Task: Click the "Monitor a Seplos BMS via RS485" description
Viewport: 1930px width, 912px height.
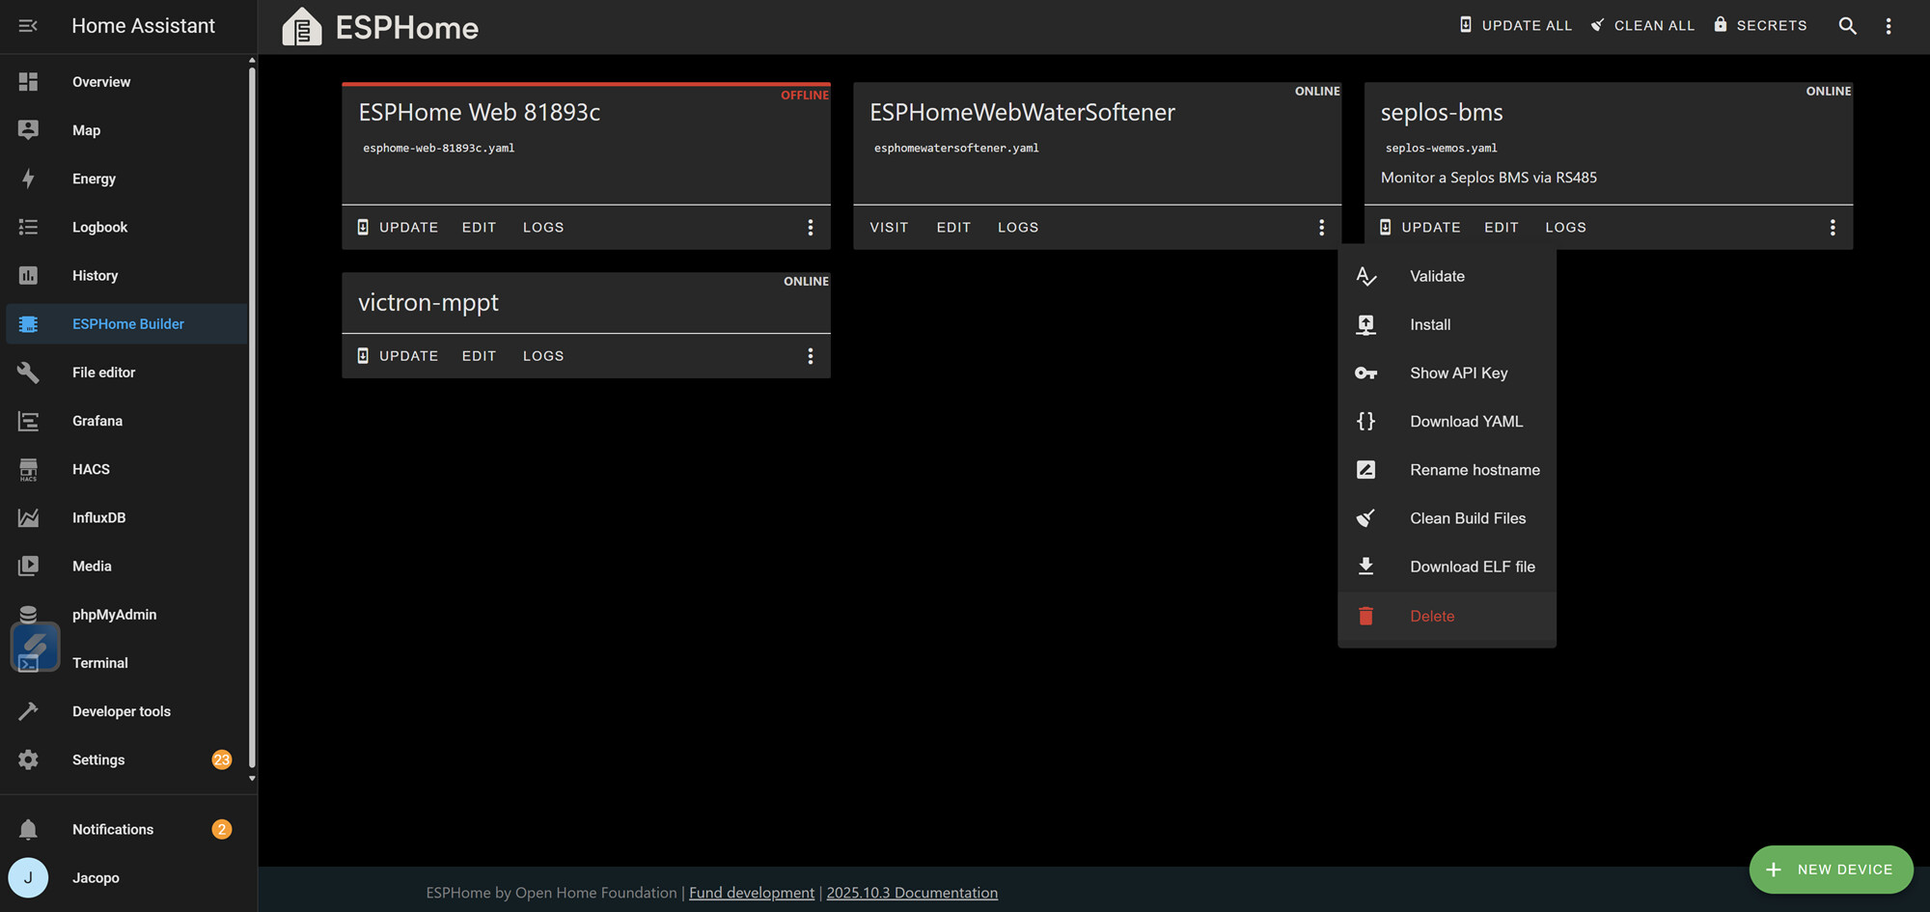Action: tap(1489, 178)
